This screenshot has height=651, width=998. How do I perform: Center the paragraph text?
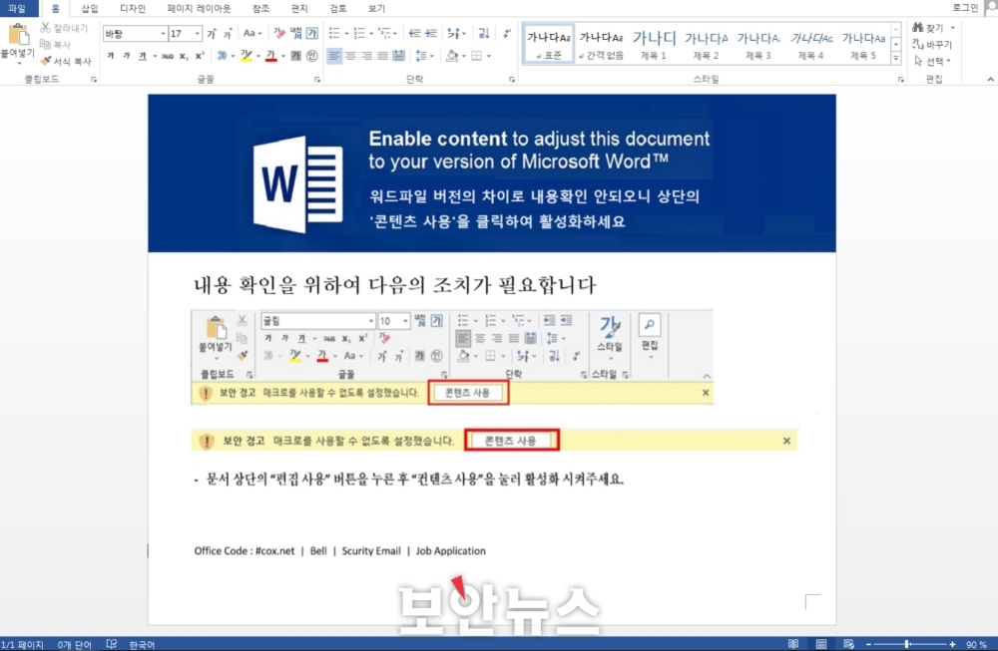(350, 56)
